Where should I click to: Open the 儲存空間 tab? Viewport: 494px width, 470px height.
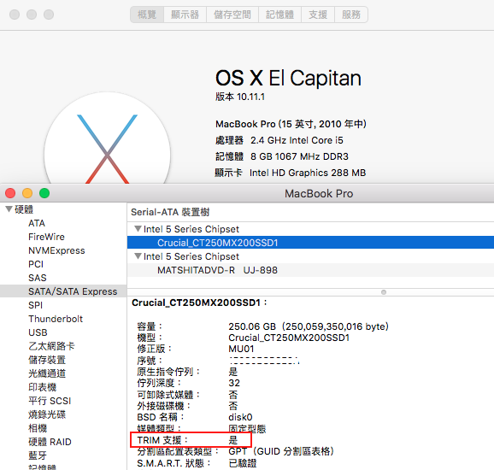tap(232, 15)
